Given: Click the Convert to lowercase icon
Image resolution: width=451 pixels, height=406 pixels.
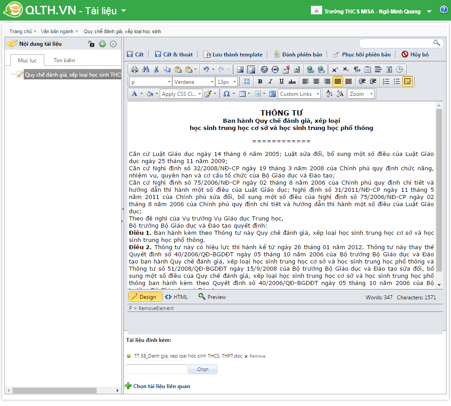Looking at the screenshot, I should (x=329, y=94).
